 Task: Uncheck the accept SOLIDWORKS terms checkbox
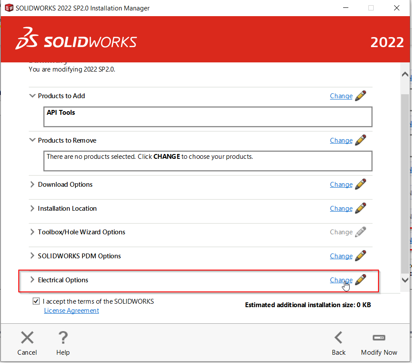coord(36,301)
